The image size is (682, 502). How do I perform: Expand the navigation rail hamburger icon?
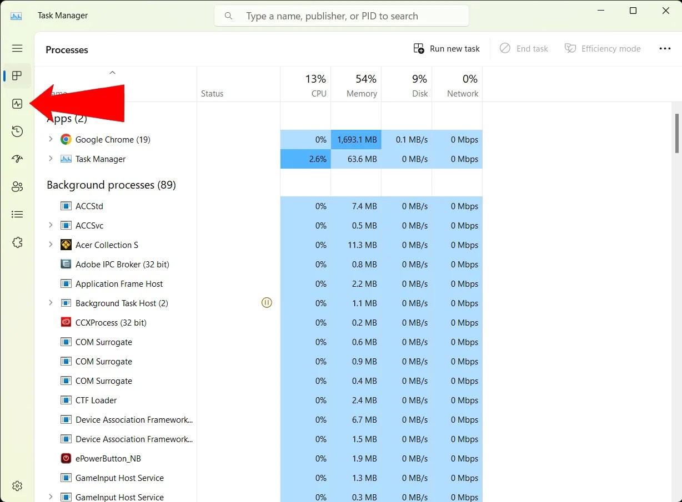pyautogui.click(x=17, y=48)
